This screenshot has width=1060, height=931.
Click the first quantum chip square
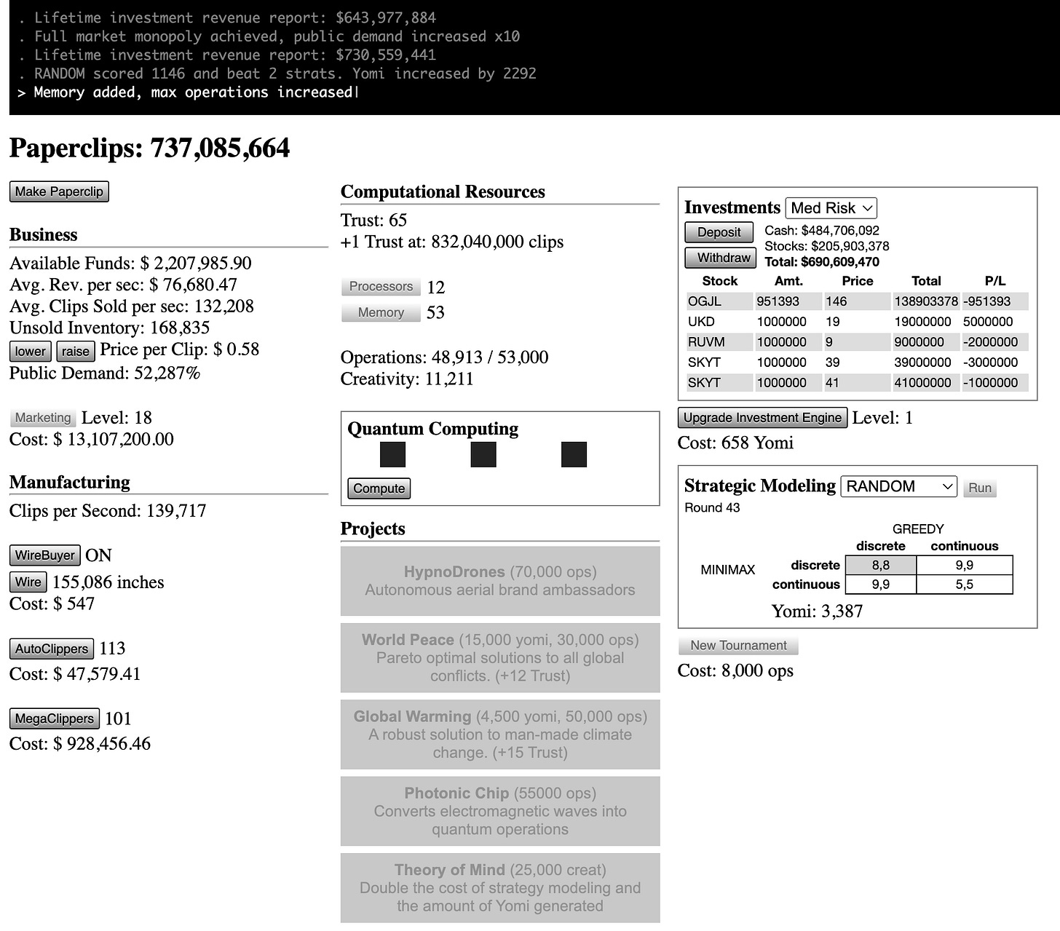pyautogui.click(x=392, y=454)
